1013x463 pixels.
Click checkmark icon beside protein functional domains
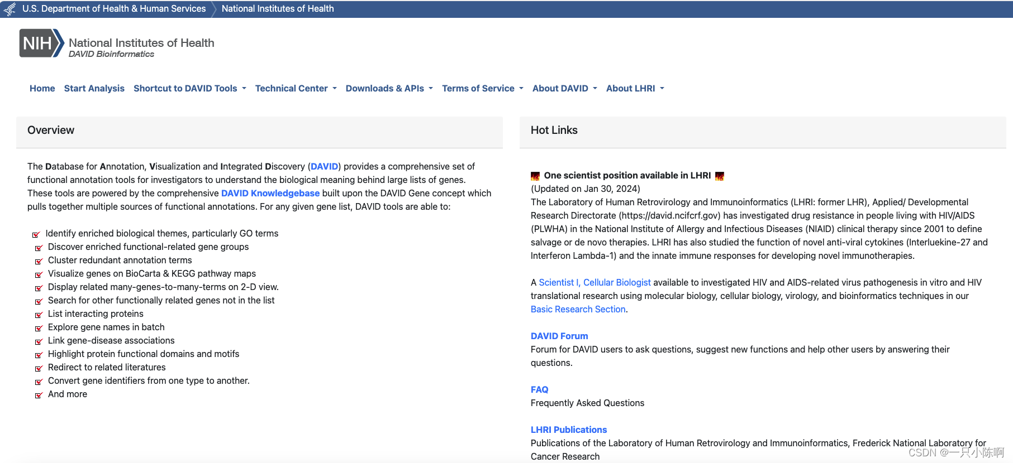click(39, 355)
